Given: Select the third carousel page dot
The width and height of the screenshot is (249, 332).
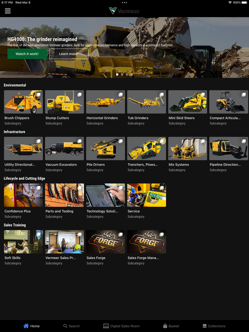Looking at the screenshot, I should pyautogui.click(x=127, y=74).
